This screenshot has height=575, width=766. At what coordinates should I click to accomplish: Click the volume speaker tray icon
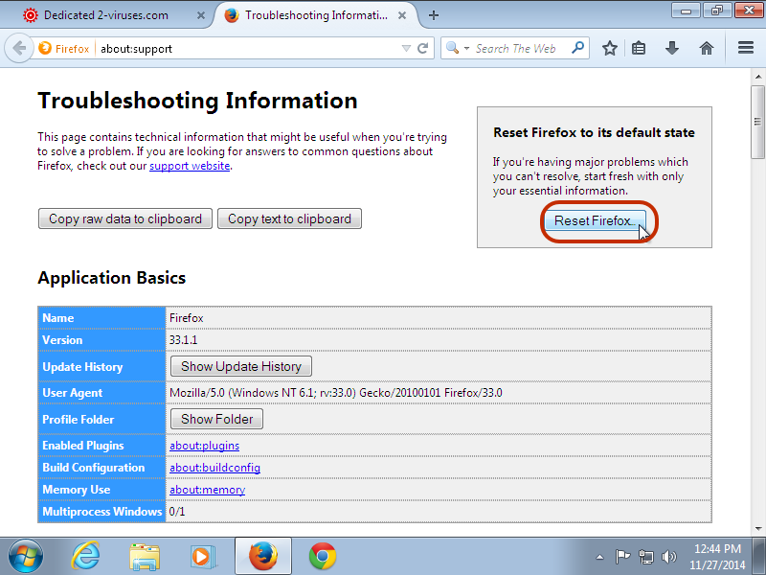coord(668,557)
